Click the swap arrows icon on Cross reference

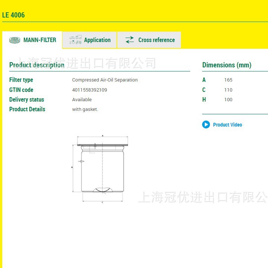click(130, 40)
